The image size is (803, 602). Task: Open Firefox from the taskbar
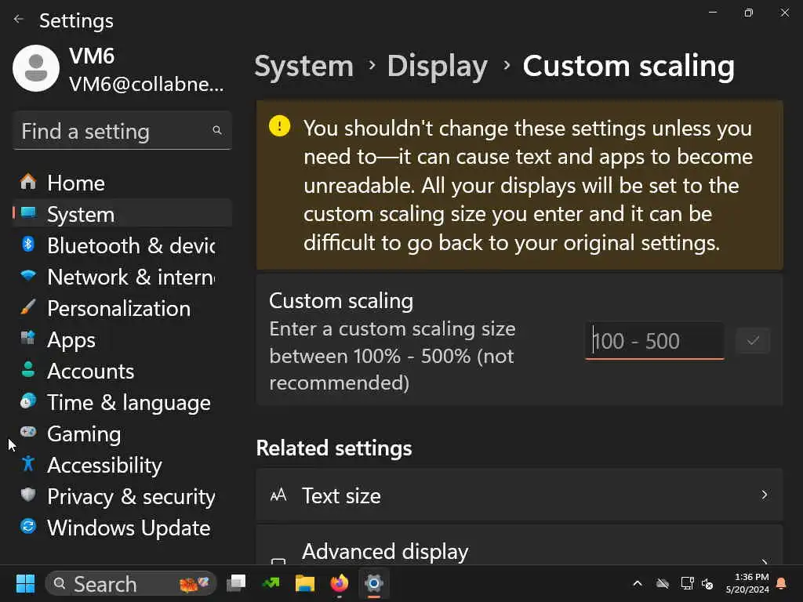pos(339,583)
